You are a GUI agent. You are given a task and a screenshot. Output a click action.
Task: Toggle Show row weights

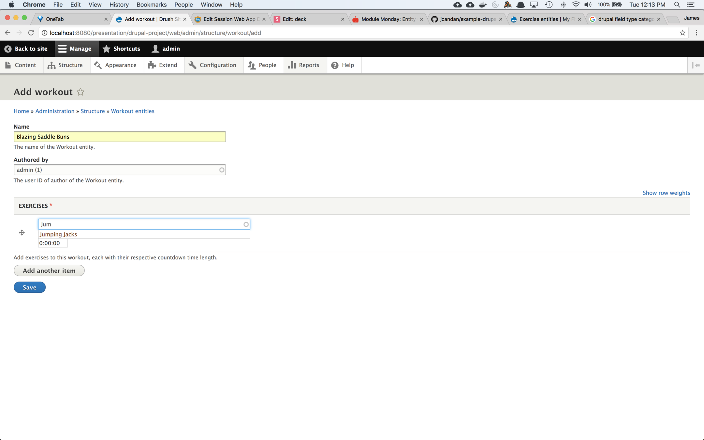[x=666, y=193]
